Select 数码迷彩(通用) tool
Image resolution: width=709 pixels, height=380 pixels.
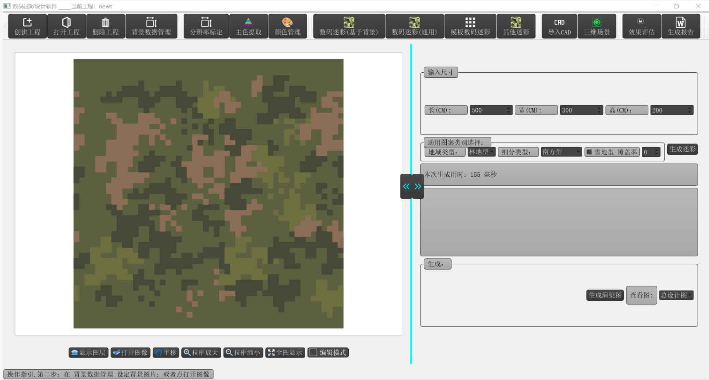(415, 26)
